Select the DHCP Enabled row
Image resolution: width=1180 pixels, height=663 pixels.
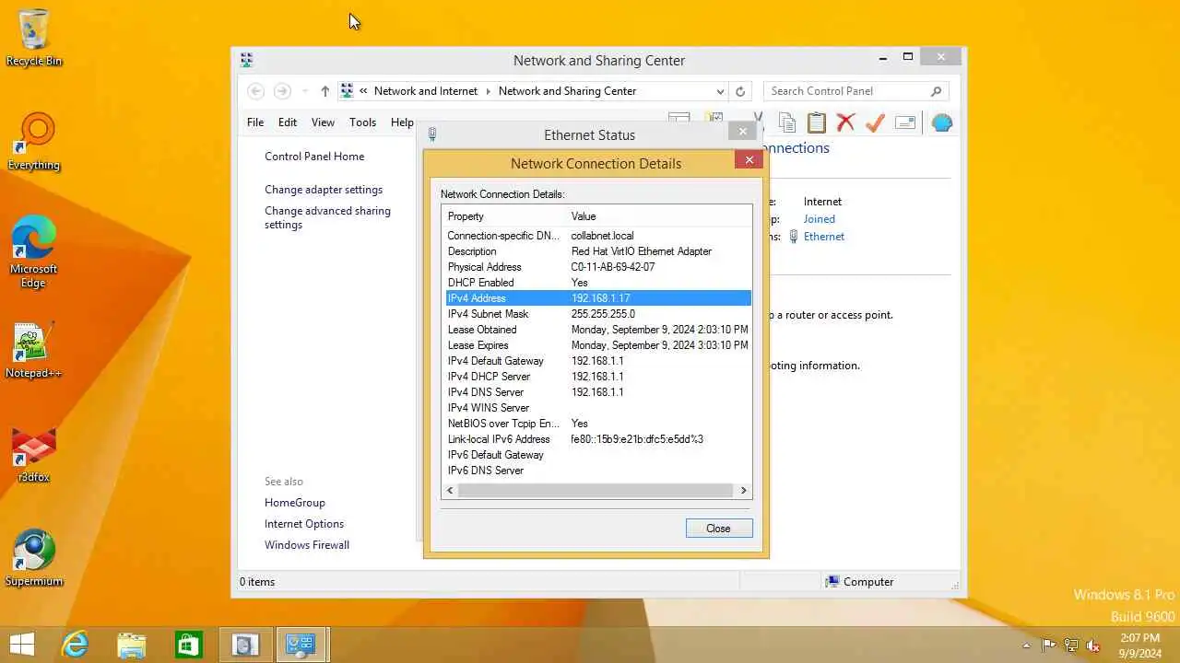pos(598,283)
